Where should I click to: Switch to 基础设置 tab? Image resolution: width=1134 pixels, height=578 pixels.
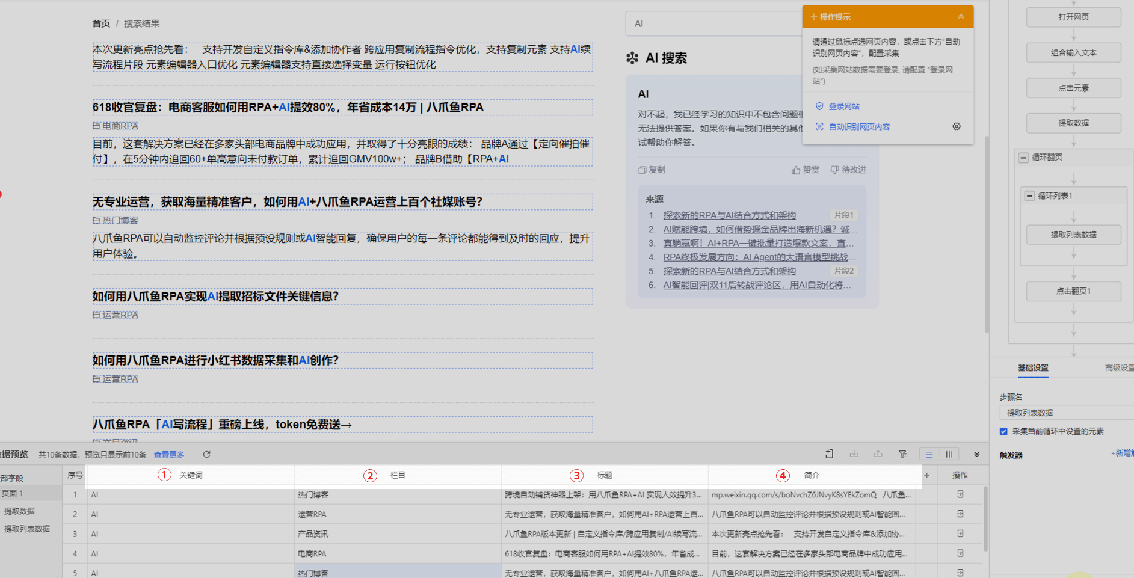[1033, 368]
